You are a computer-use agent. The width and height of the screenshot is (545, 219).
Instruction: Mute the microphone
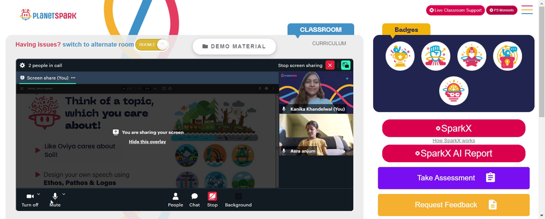55,200
